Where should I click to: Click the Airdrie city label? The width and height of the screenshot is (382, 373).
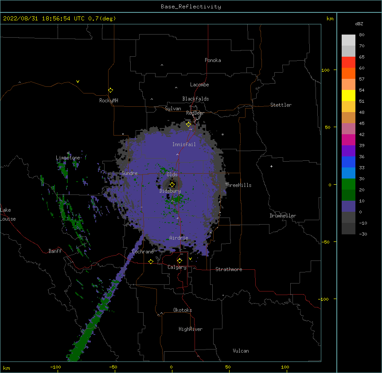point(179,238)
